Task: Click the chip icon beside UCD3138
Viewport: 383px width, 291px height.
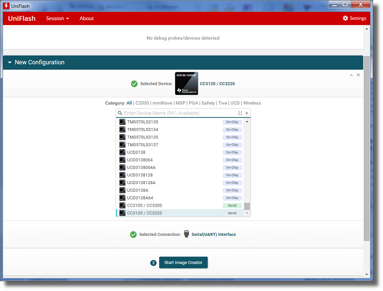Action: click(122, 152)
